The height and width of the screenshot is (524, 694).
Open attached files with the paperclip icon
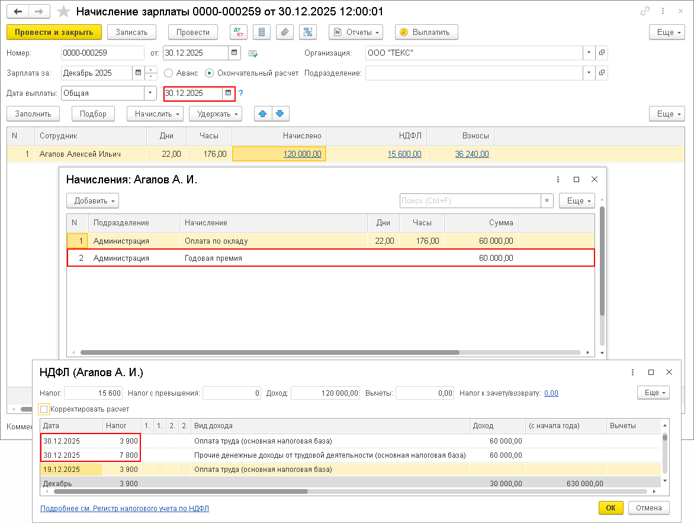[x=285, y=33]
